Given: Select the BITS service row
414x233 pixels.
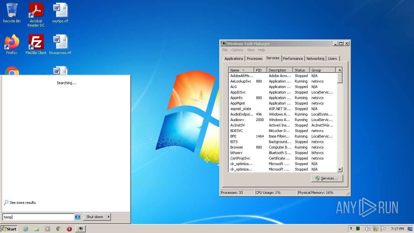Looking at the screenshot, I should pyautogui.click(x=283, y=142).
